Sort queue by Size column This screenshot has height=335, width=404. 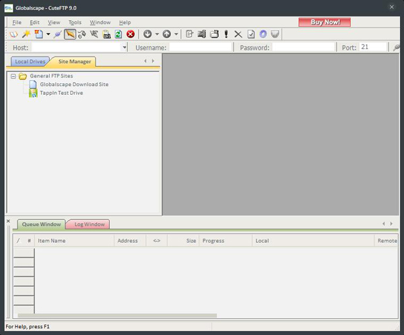point(183,241)
